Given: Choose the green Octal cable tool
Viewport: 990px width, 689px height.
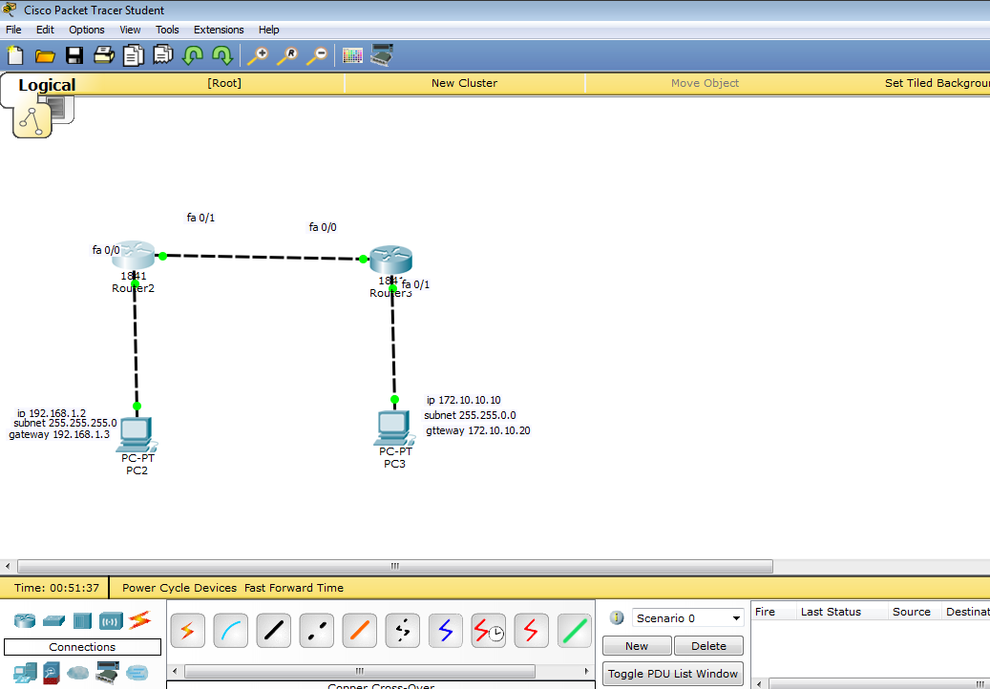Looking at the screenshot, I should point(574,631).
